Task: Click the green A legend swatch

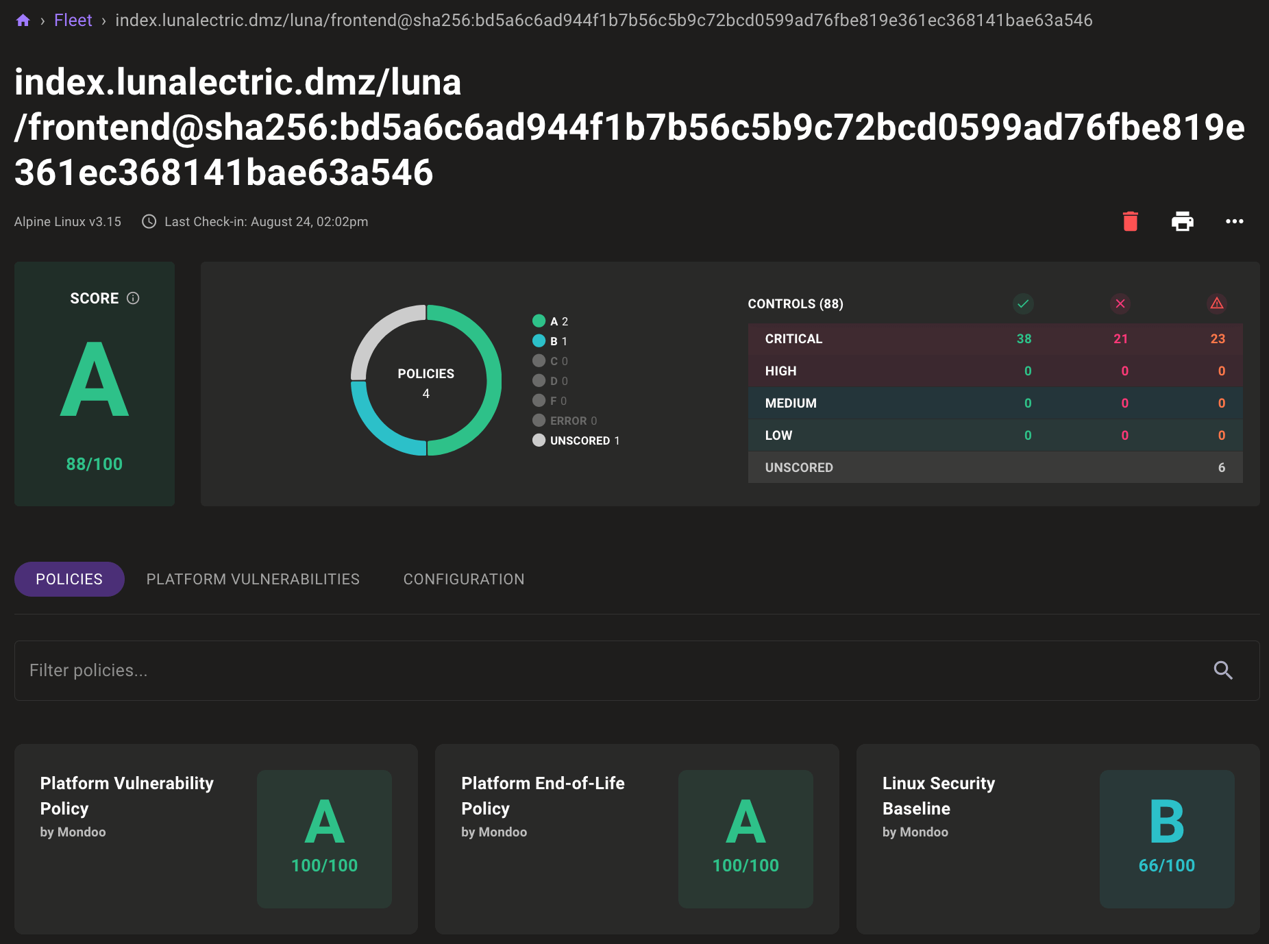Action: point(539,321)
